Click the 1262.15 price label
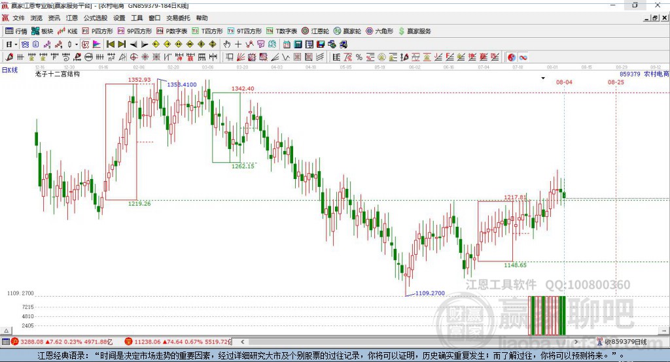This screenshot has height=362, width=670. coord(243,166)
